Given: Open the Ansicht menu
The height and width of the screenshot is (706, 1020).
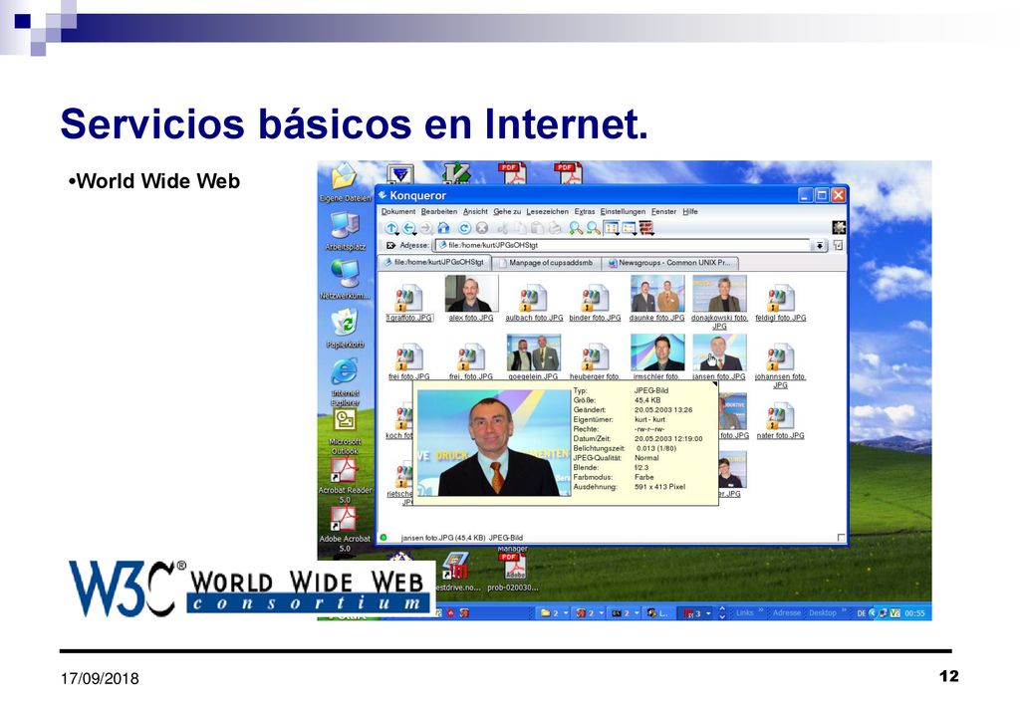Looking at the screenshot, I should coord(475,211).
